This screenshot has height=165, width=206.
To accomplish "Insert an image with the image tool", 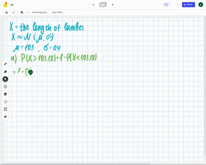I will tap(6, 94).
